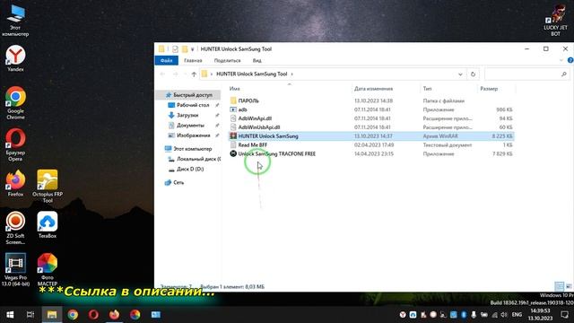This screenshot has height=323, width=574.
Task: Go up one folder level
Action: (x=194, y=74)
